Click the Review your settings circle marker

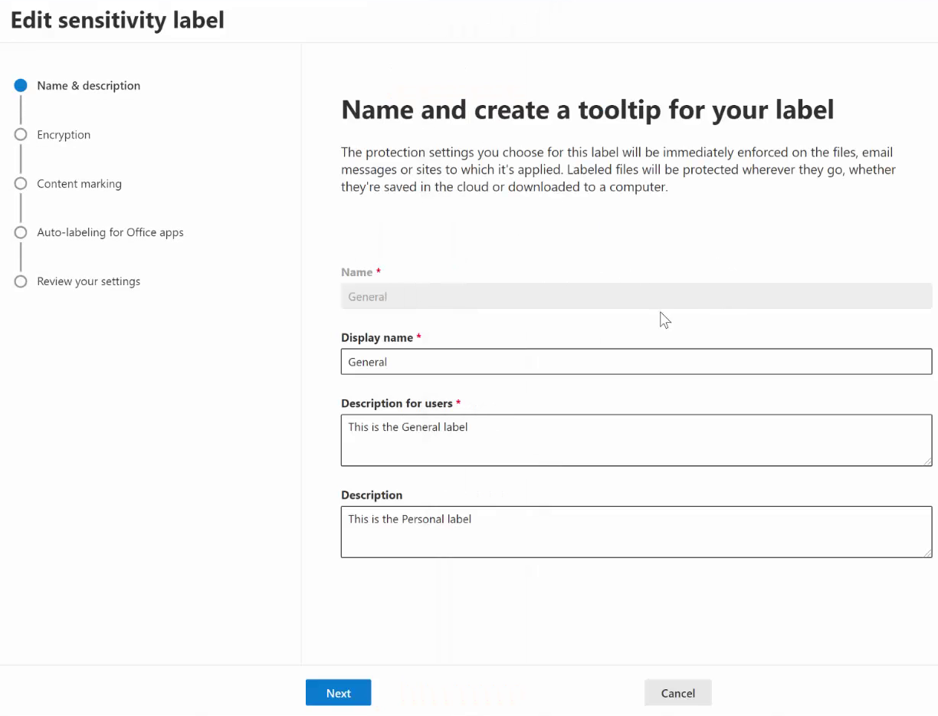pyautogui.click(x=21, y=281)
